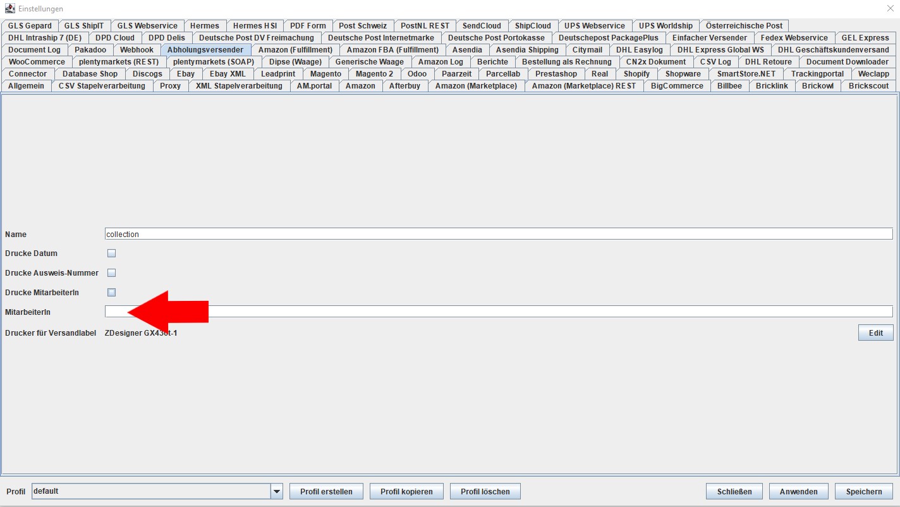Viewport: 900px width, 507px height.
Task: Switch to the GLS Gepard tab
Action: (x=30, y=26)
